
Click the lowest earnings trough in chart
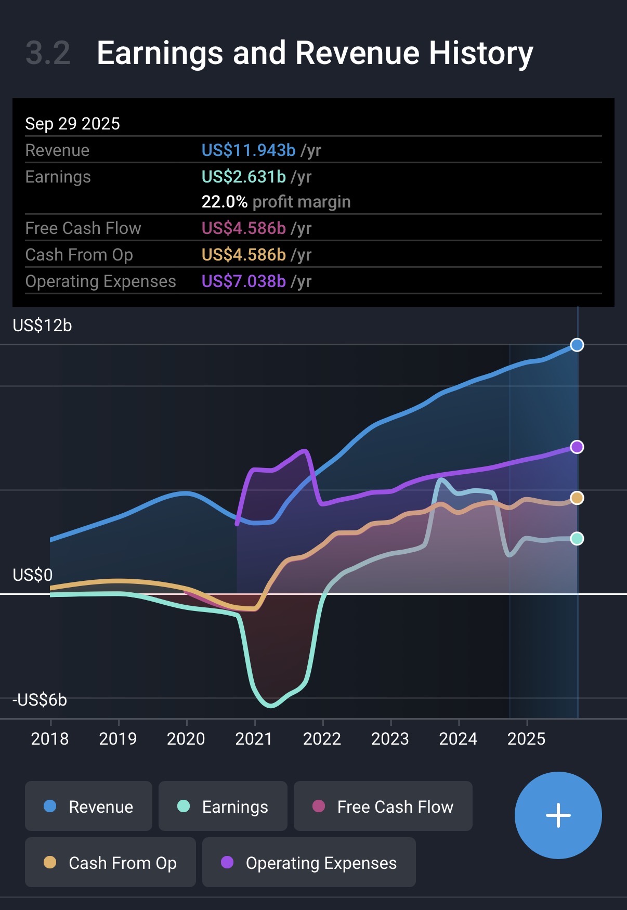click(270, 705)
